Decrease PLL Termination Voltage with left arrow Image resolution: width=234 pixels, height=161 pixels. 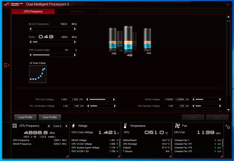88,106
